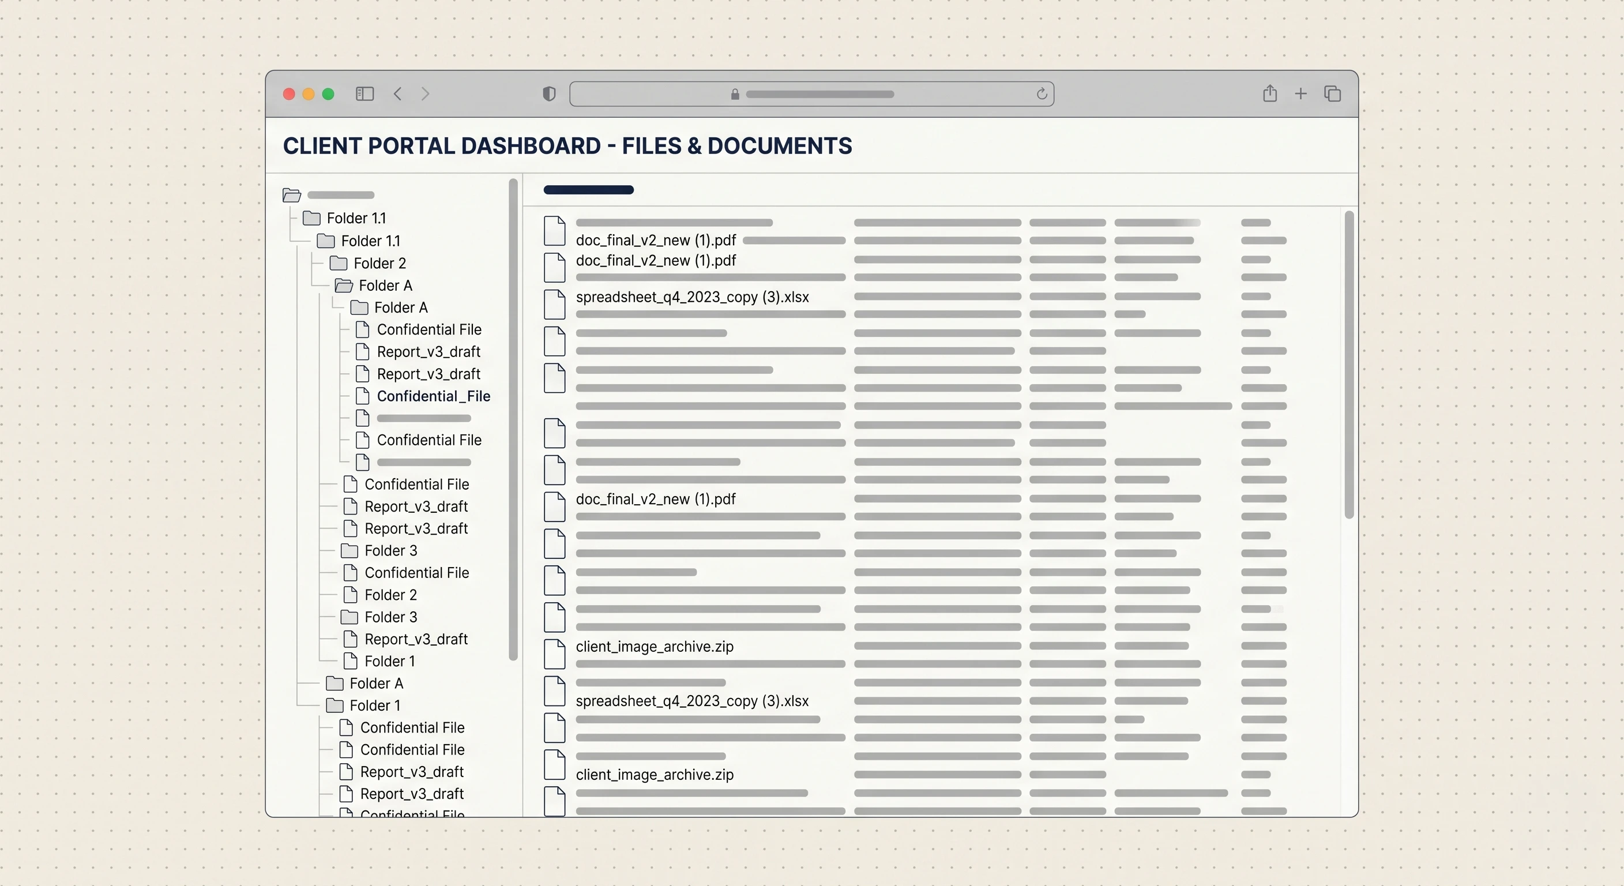This screenshot has height=886, width=1624.
Task: Click the file list vertical scrollbar
Action: pyautogui.click(x=1349, y=365)
